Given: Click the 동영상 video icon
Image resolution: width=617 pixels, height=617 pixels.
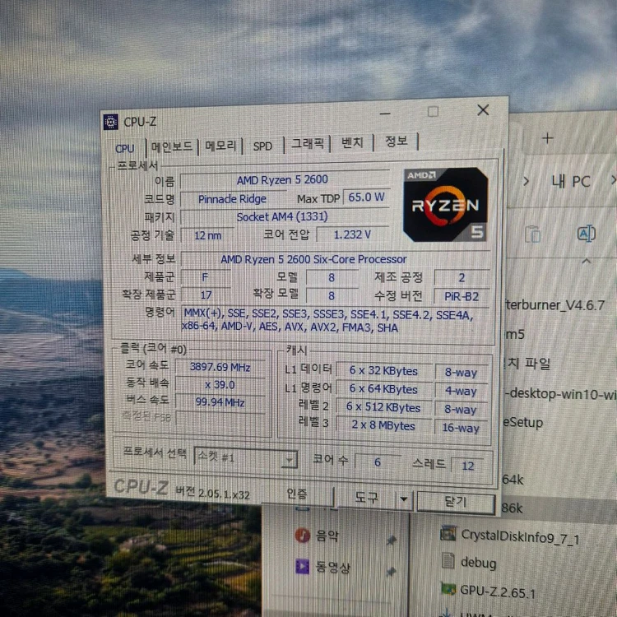Looking at the screenshot, I should tap(302, 566).
